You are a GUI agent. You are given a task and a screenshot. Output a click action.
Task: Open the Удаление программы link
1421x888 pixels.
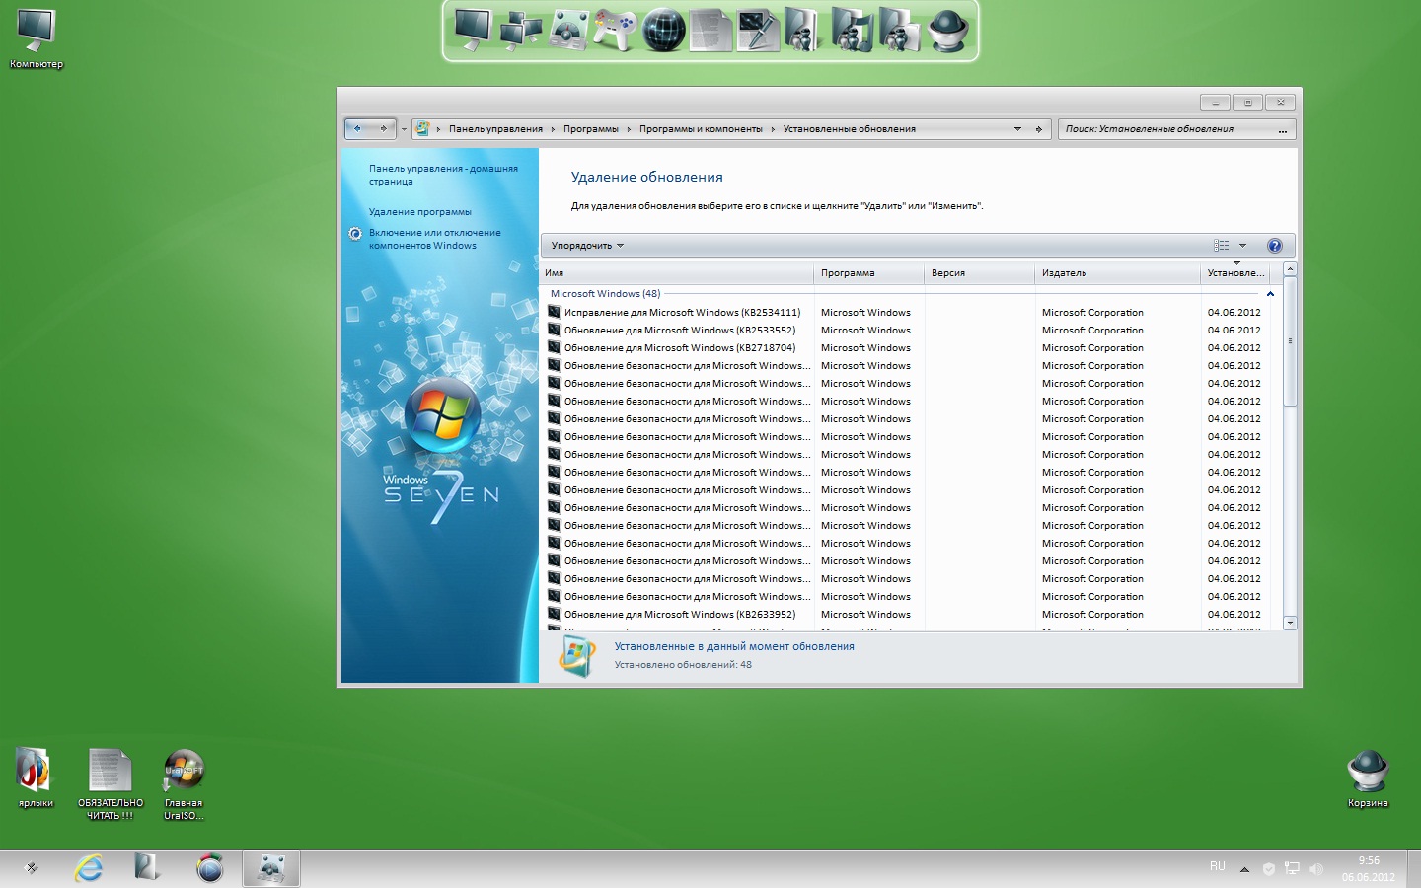(420, 212)
